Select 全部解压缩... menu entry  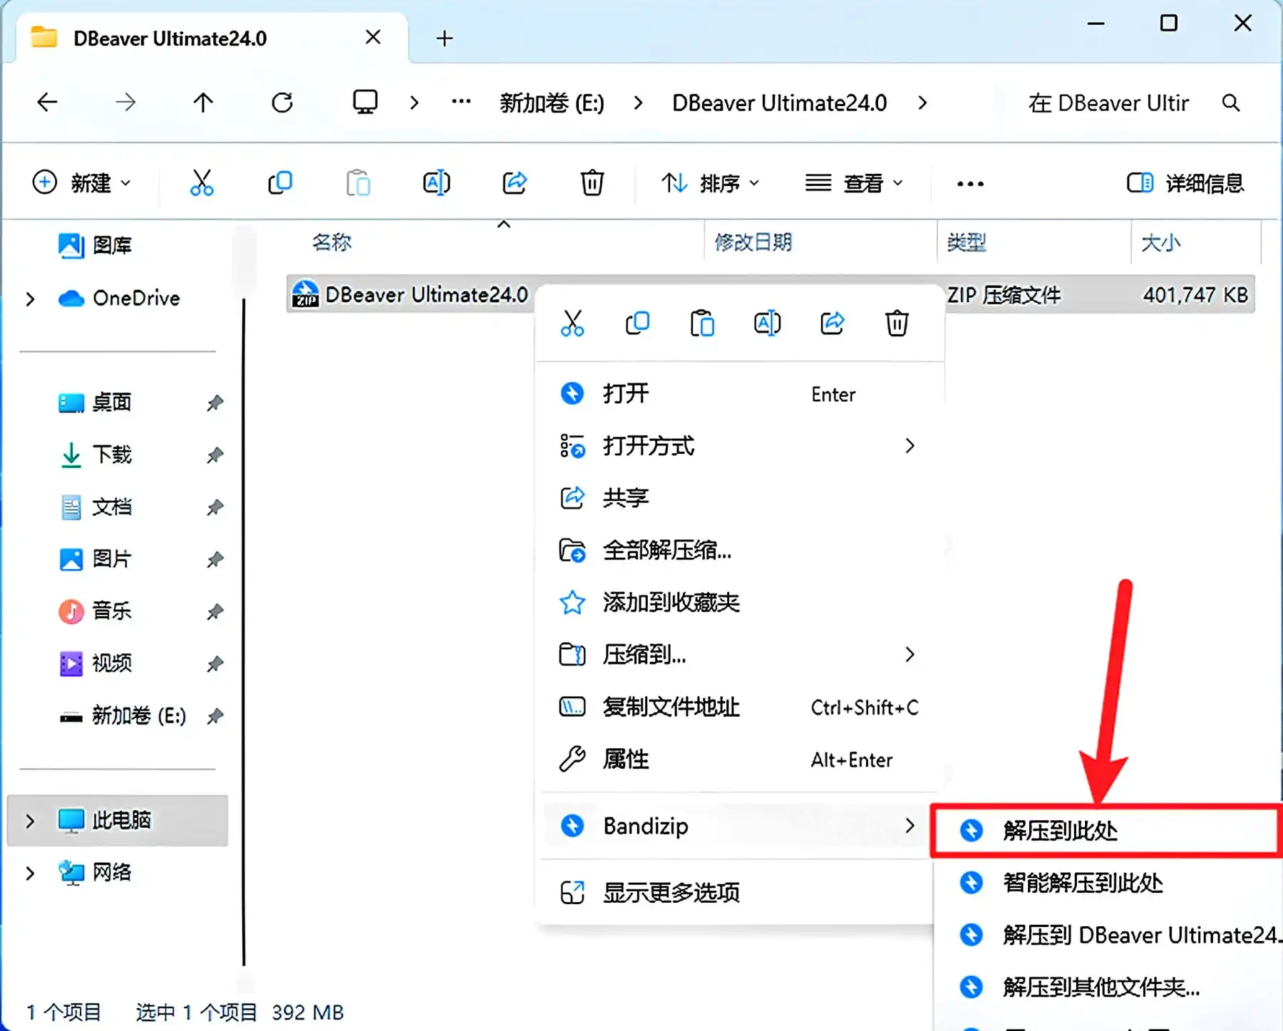740,550
